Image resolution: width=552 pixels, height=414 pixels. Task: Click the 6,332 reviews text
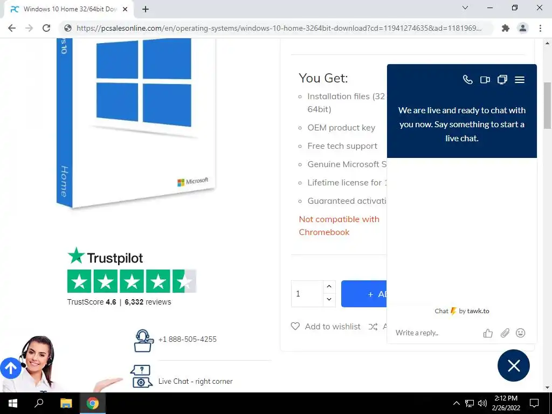[148, 302]
